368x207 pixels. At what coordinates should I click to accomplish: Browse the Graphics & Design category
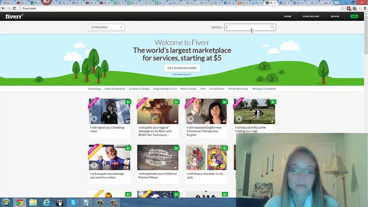(x=139, y=89)
